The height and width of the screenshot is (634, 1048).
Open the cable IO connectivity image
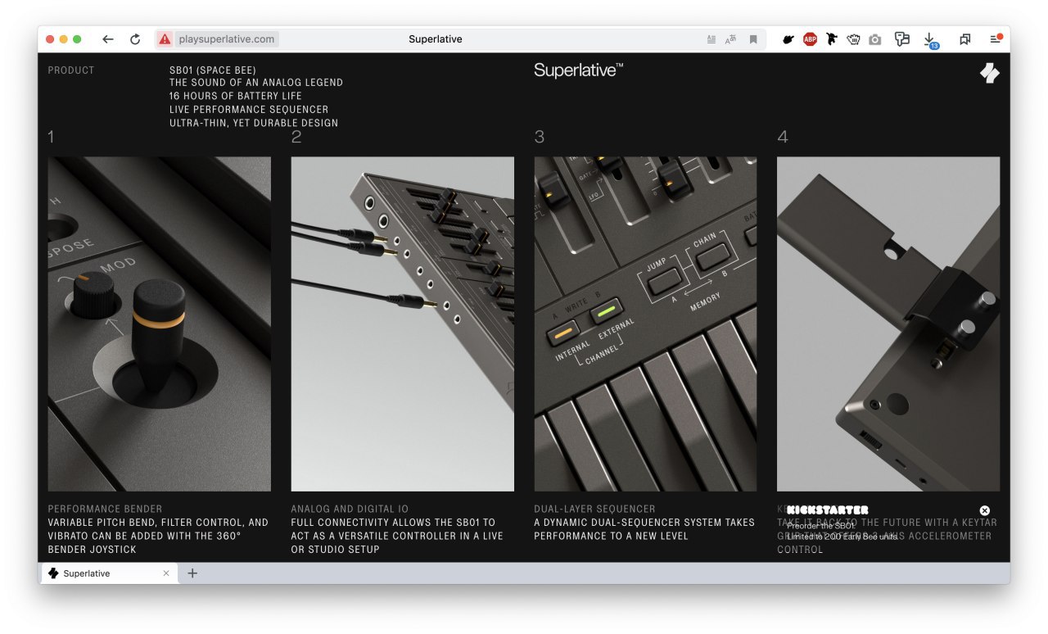click(403, 324)
